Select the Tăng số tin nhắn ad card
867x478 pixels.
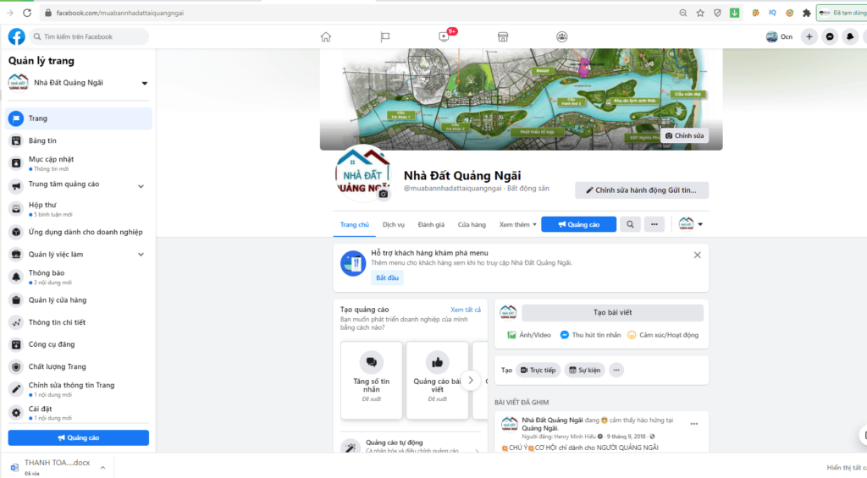[372, 380]
